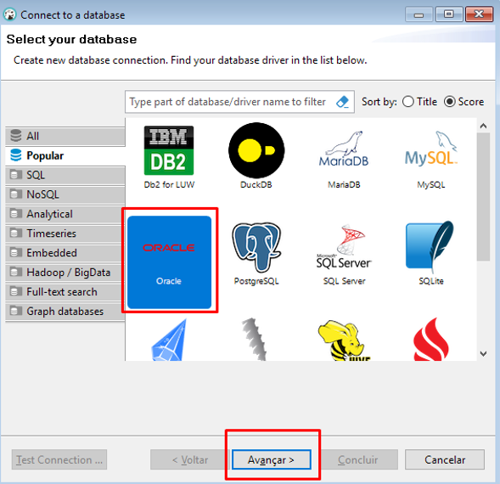This screenshot has width=500, height=484.
Task: Cancel the connection wizard
Action: point(445,459)
